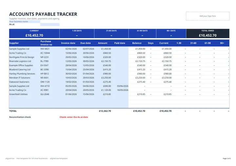
Task: Click the 'Balance' column header
Action: 137,43
